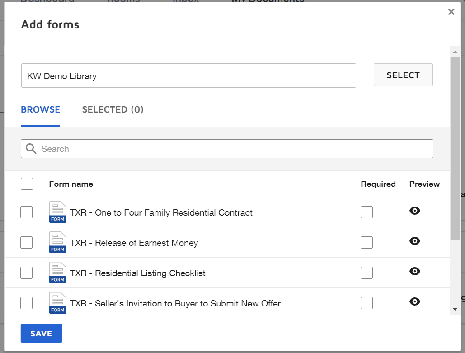Click TXR - Seller's Invitation to Buyer text

click(x=175, y=303)
